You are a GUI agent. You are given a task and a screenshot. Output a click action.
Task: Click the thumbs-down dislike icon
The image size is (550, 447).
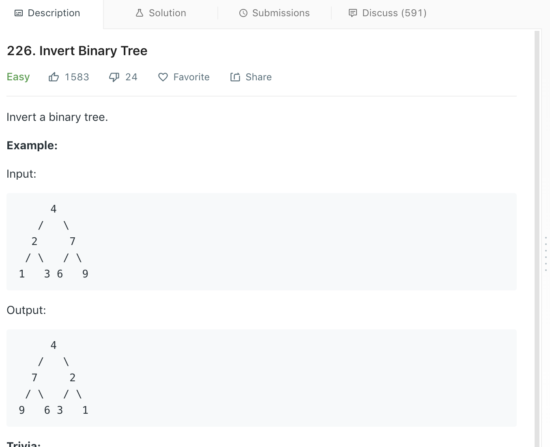coord(114,77)
